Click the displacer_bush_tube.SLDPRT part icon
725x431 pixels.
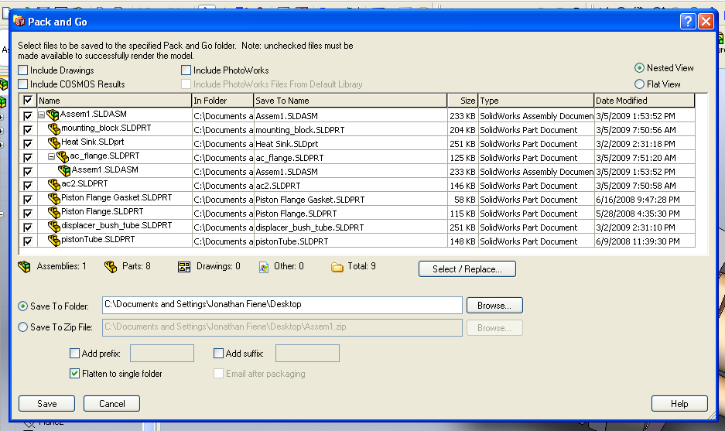click(x=53, y=226)
